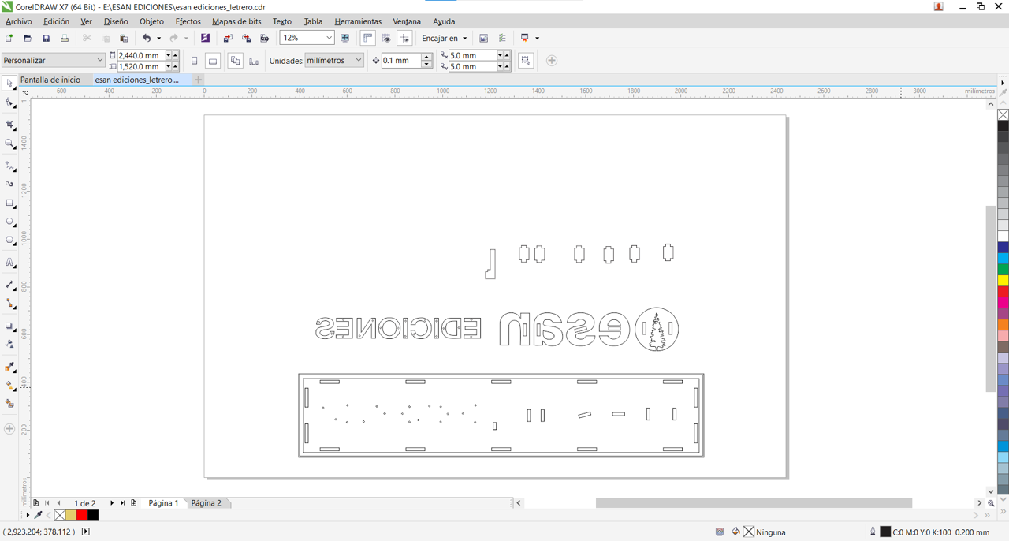Select the Ellipse tool
Image resolution: width=1009 pixels, height=541 pixels.
tap(9, 222)
